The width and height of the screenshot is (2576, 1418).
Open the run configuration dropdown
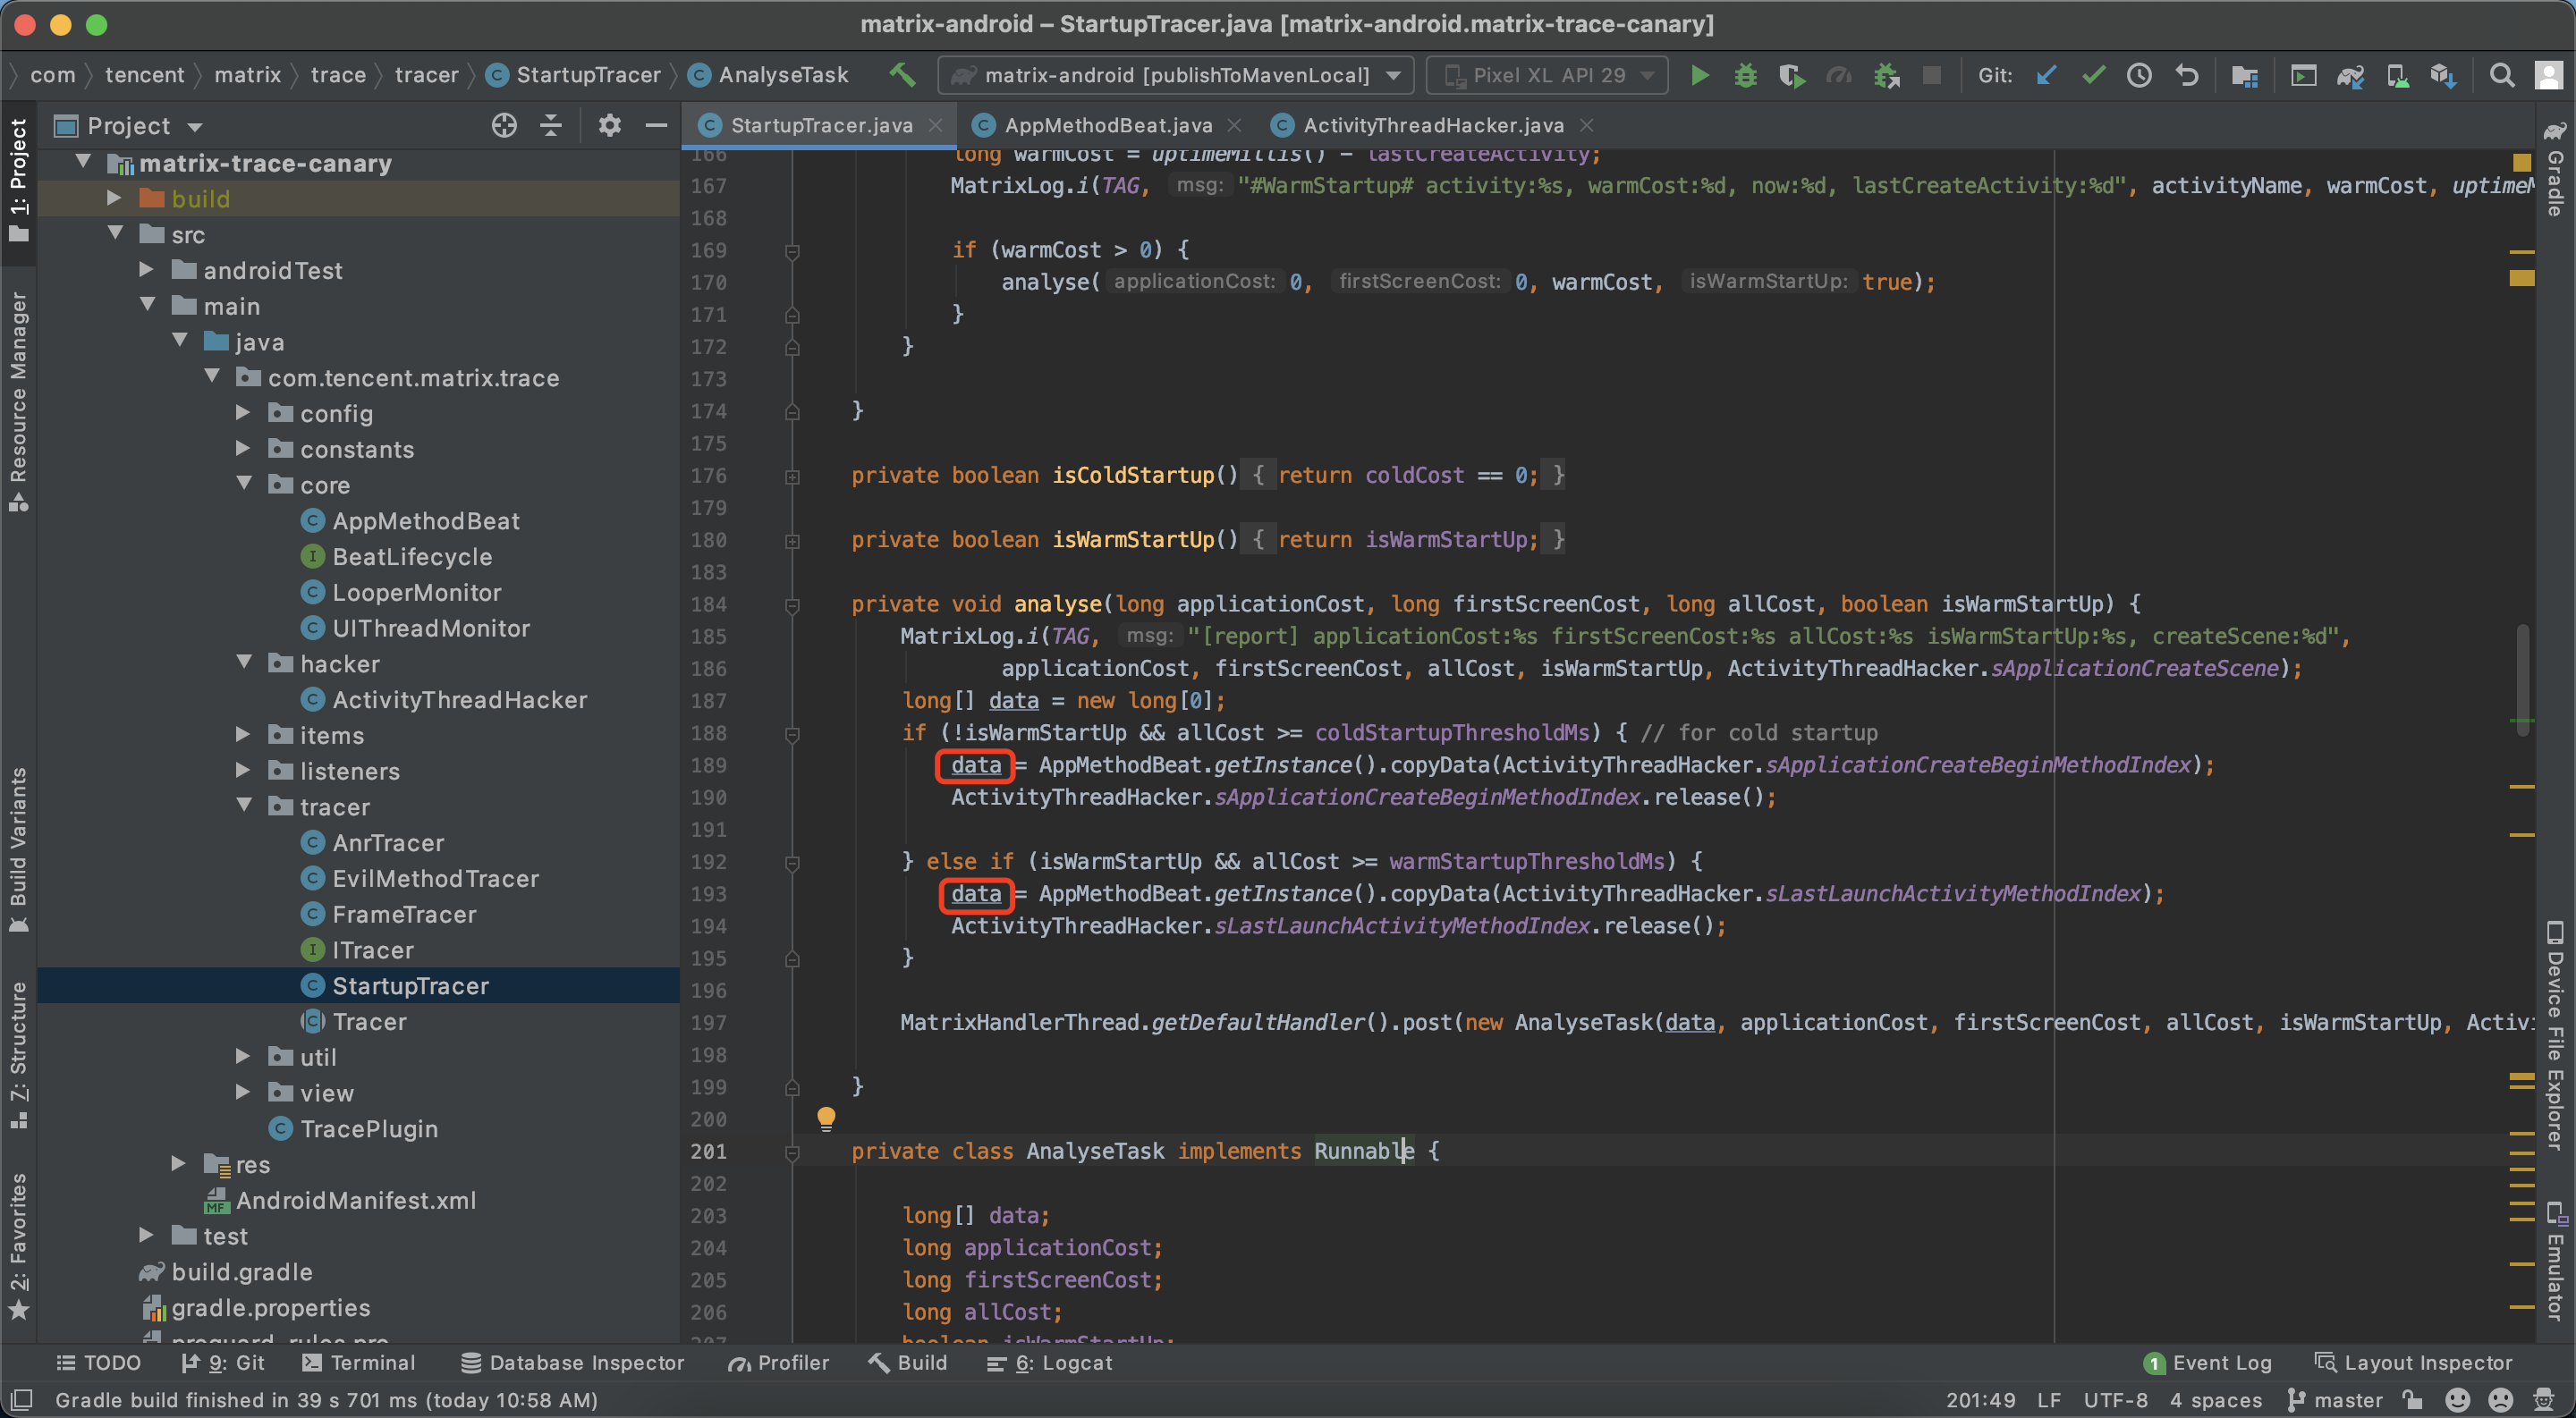point(1176,75)
